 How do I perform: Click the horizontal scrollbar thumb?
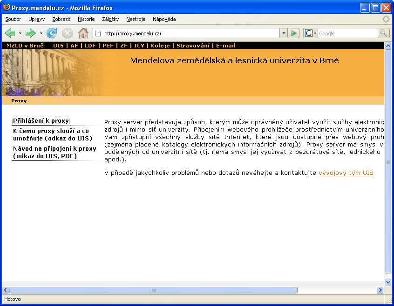154,290
